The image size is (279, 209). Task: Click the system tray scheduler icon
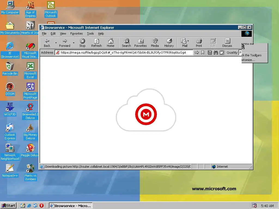tap(254, 206)
